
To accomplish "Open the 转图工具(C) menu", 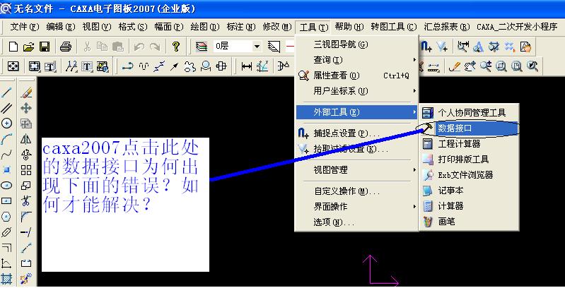I will click(393, 27).
